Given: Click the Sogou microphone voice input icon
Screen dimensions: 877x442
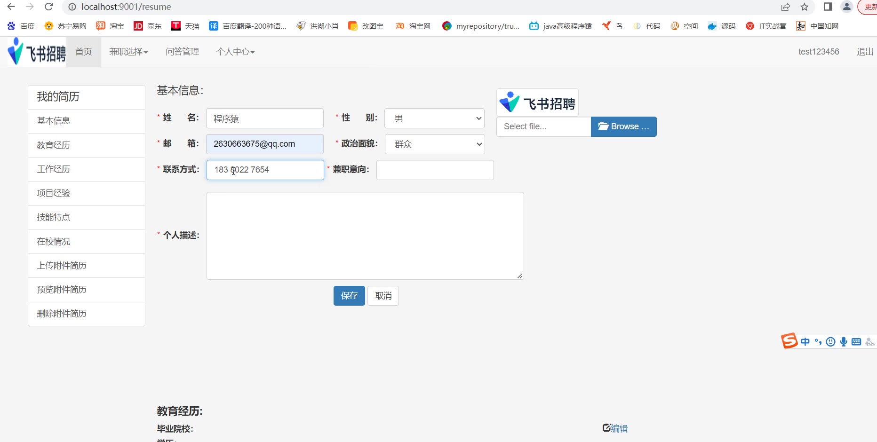Looking at the screenshot, I should coord(844,342).
